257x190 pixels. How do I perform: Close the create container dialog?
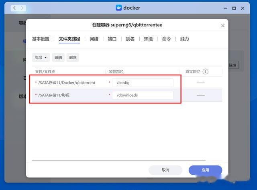(x=223, y=26)
